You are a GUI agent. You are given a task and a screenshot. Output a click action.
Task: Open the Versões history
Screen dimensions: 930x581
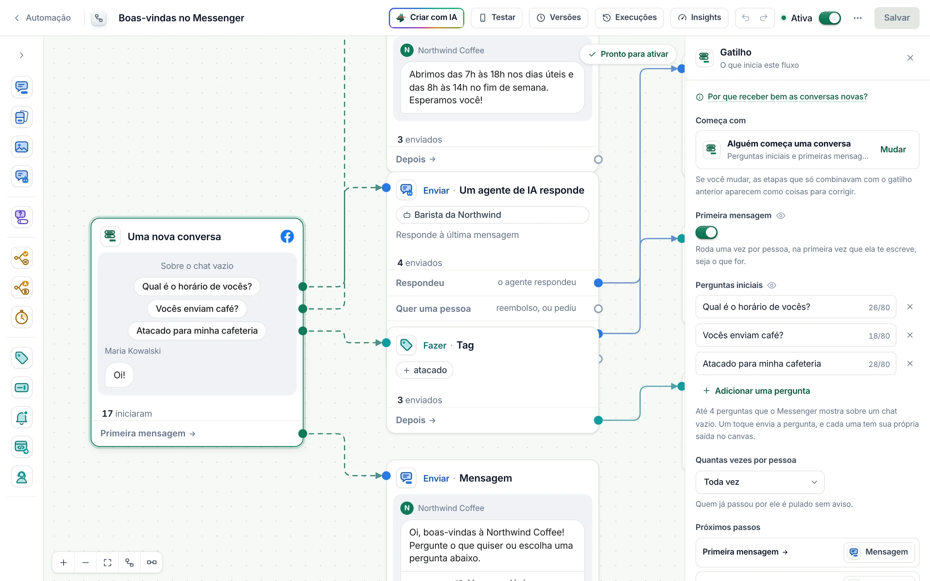[x=558, y=18]
